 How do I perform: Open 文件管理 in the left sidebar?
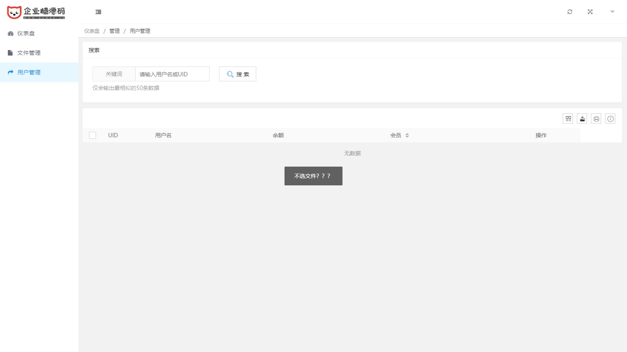(29, 53)
